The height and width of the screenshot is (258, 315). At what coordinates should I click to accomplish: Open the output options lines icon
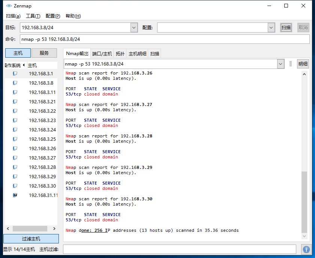pos(291,64)
